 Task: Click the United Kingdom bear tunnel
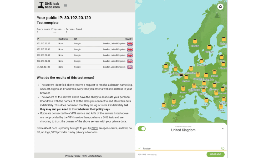pos(176,68)
